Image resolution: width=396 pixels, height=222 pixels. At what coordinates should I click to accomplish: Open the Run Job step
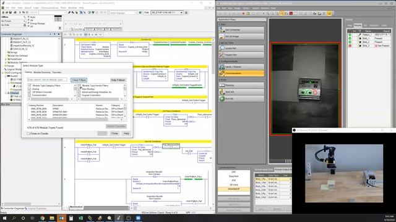coord(241,99)
